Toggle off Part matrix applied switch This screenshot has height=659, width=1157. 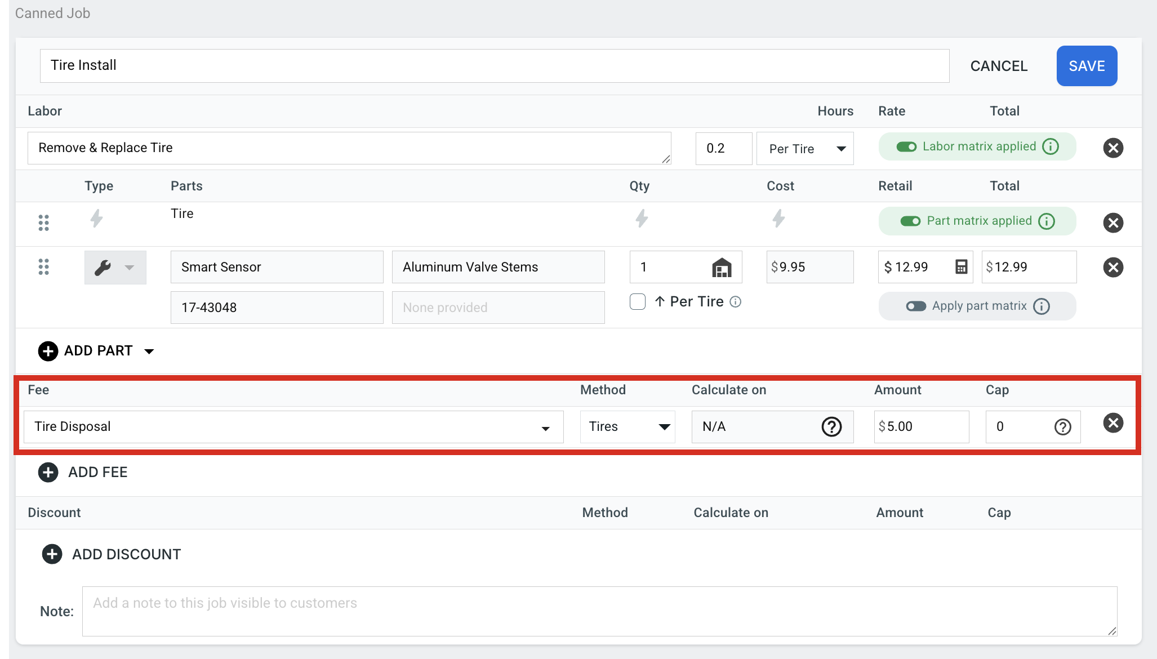(910, 221)
